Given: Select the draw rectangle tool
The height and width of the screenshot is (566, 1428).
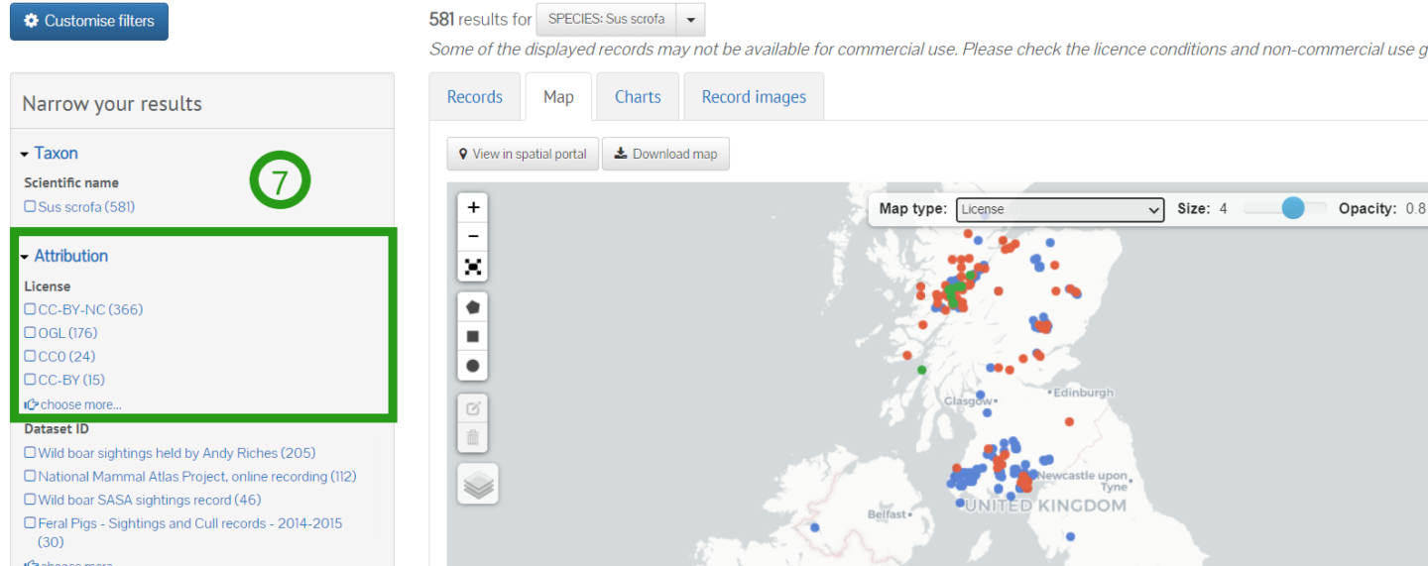Looking at the screenshot, I should click(x=473, y=336).
